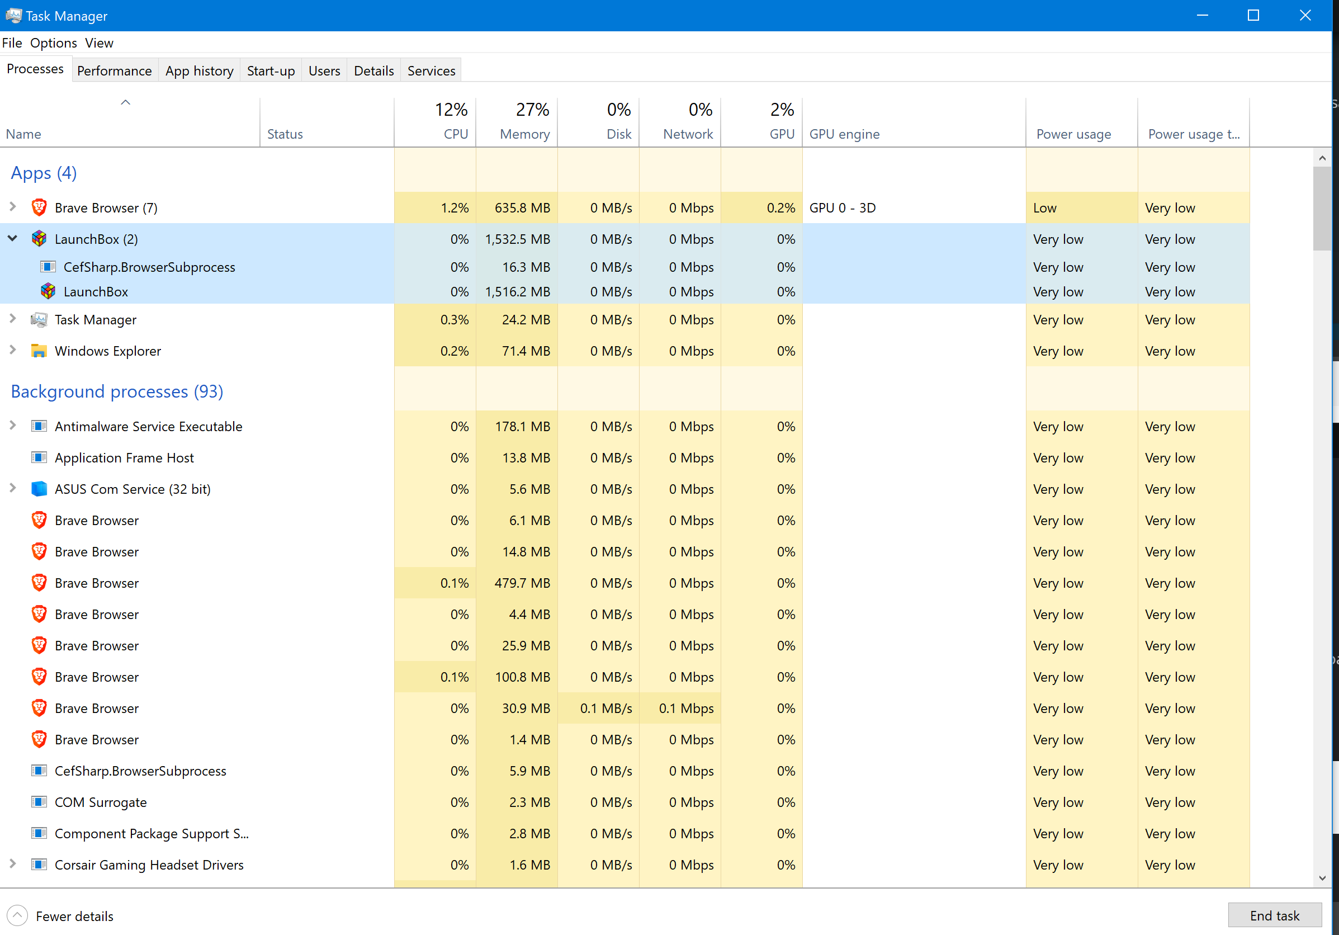Switch to the Details tab
Screen dimensions: 1339x935
[x=374, y=70]
